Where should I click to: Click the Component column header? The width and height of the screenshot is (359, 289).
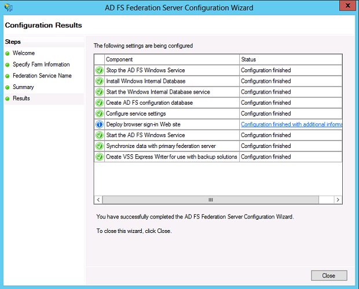[x=172, y=60]
